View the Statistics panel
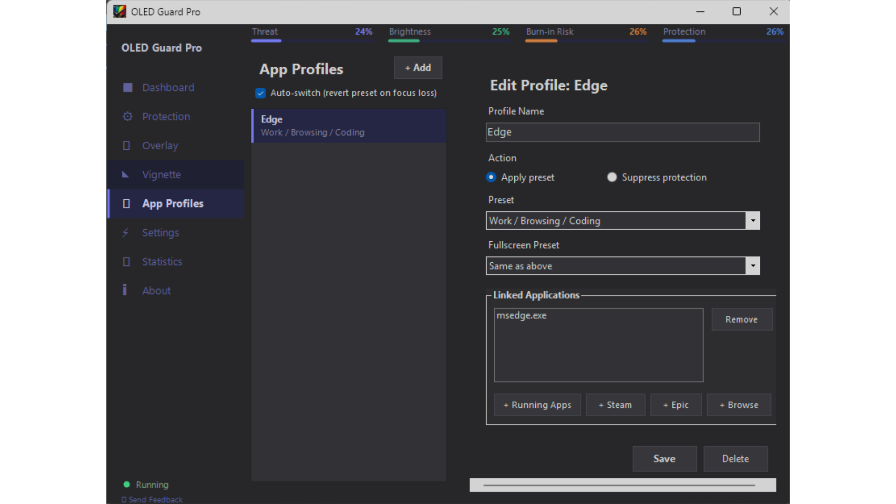896x504 pixels. coord(162,261)
